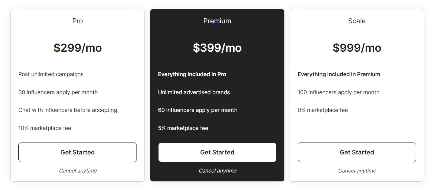This screenshot has width=433, height=189.
Task: Click 'Unlimited advertised brands' feature text
Action: (194, 92)
